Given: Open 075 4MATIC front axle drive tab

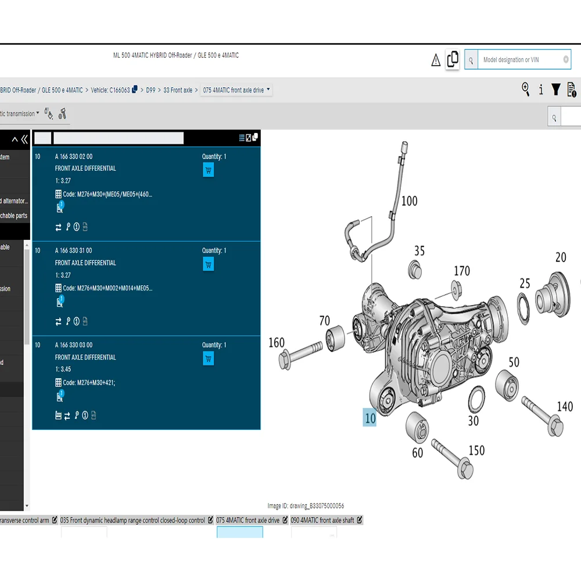Looking at the screenshot, I should tap(248, 520).
